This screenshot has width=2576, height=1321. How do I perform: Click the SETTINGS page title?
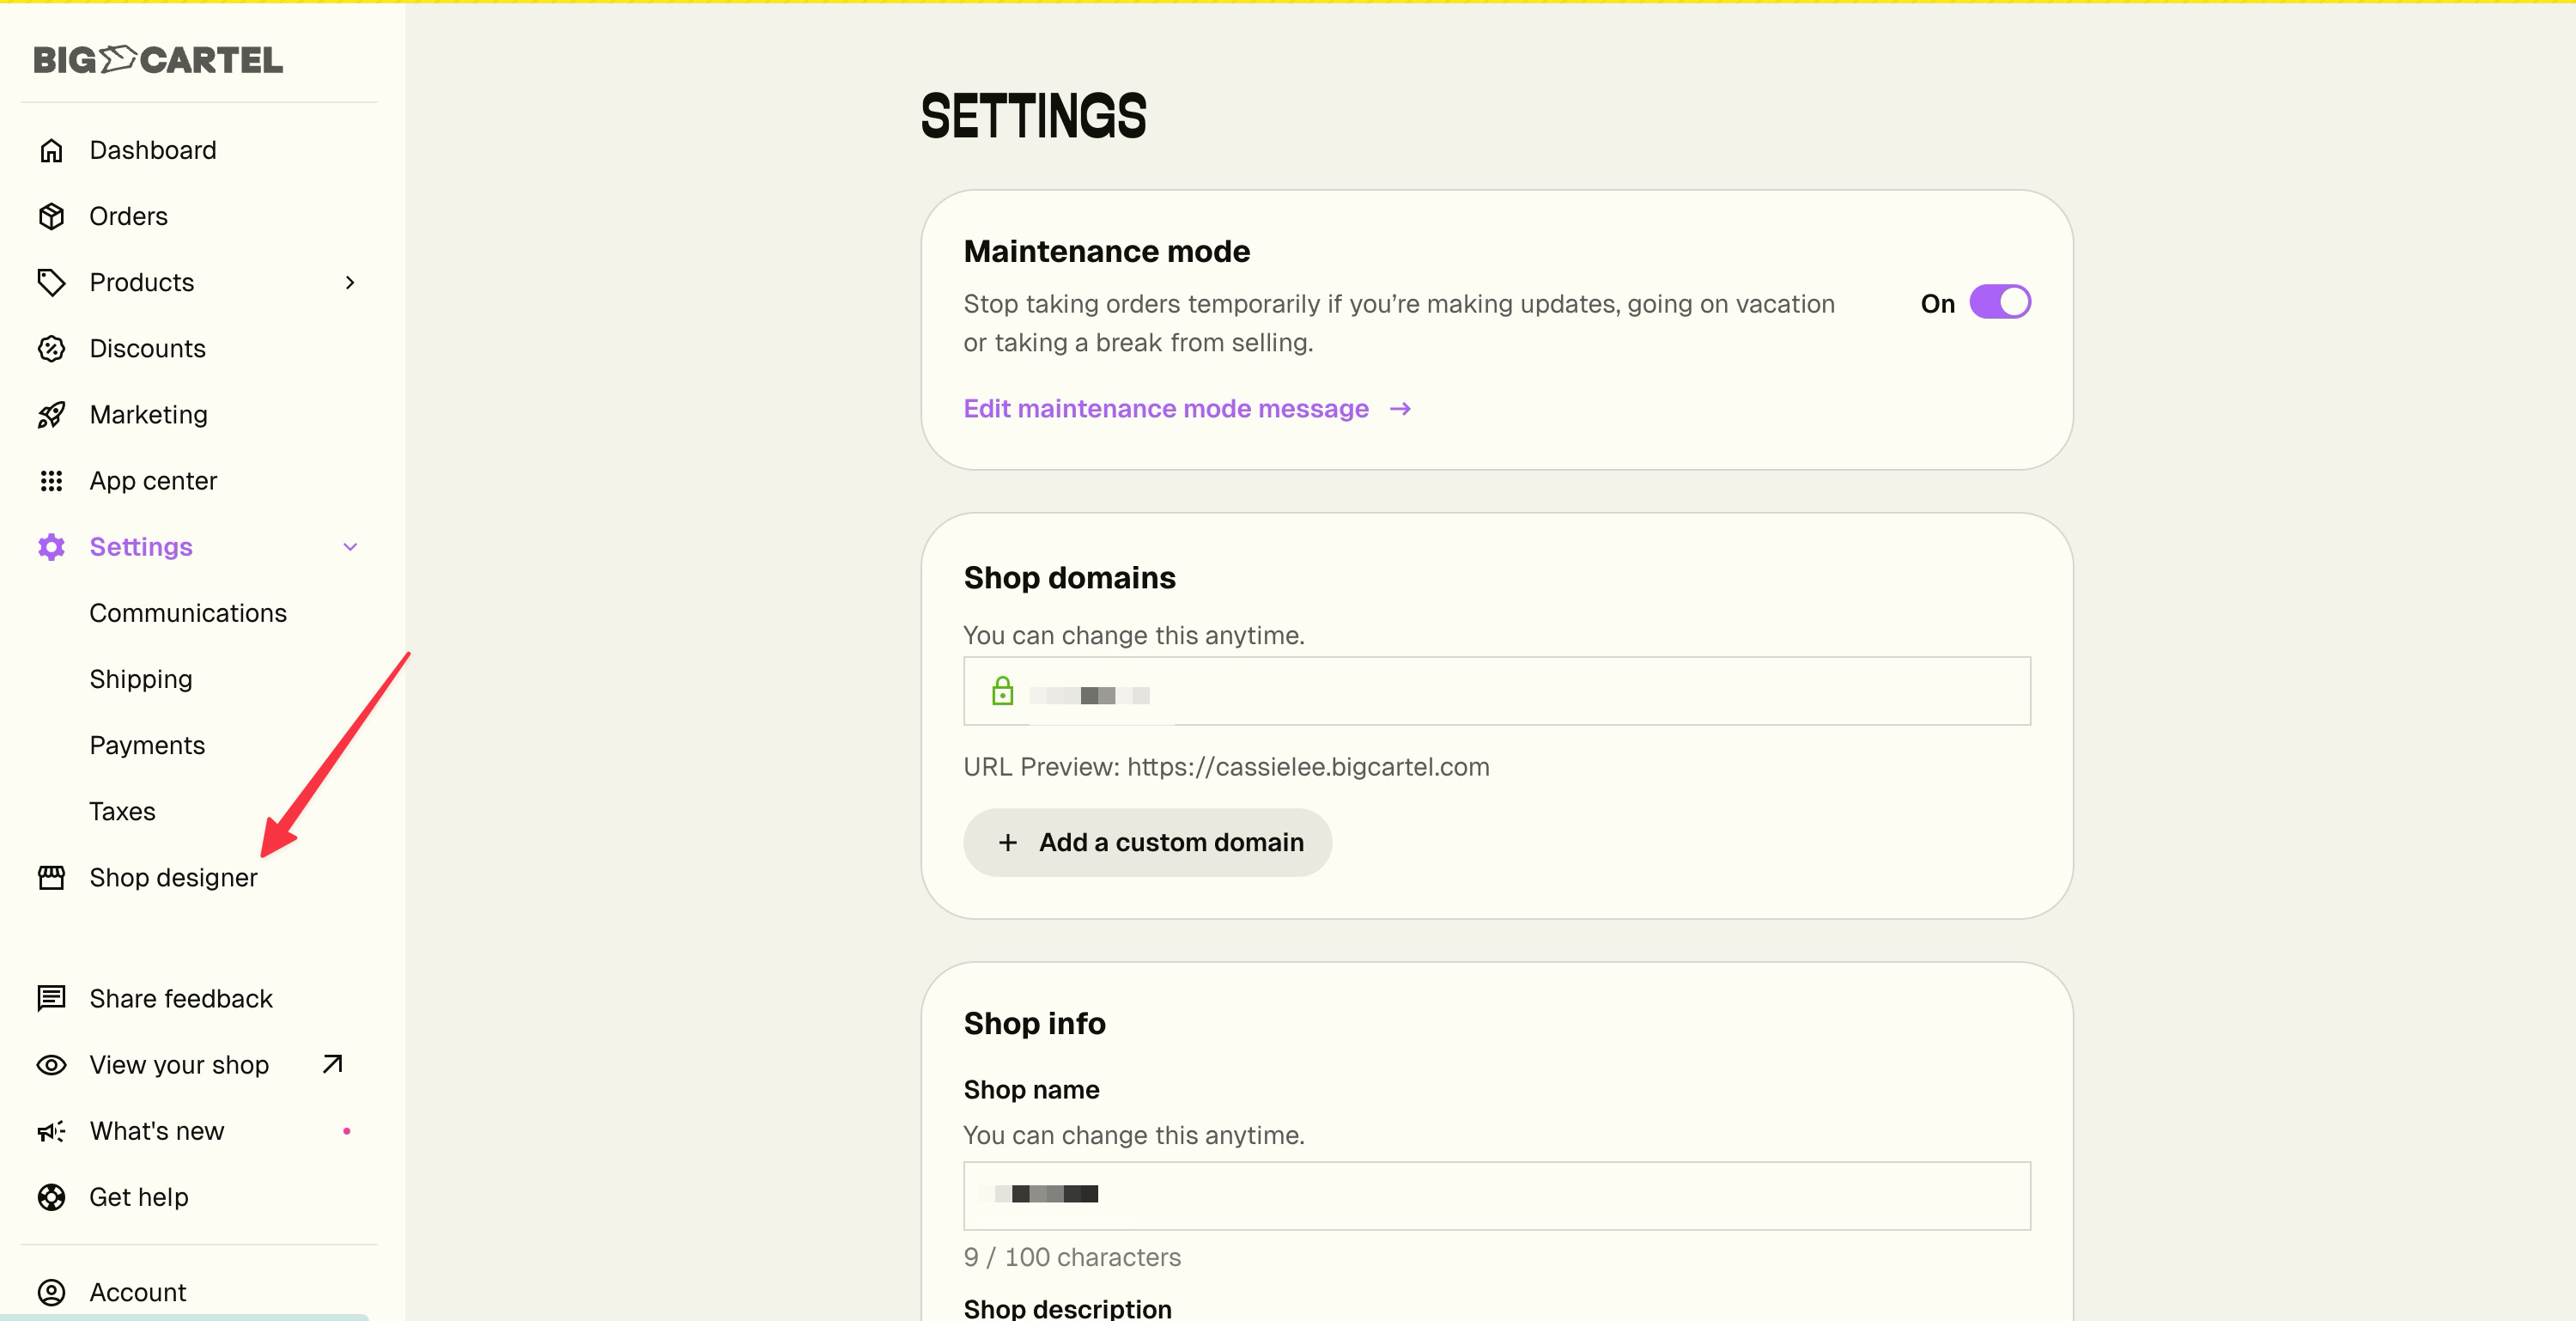pyautogui.click(x=1033, y=116)
